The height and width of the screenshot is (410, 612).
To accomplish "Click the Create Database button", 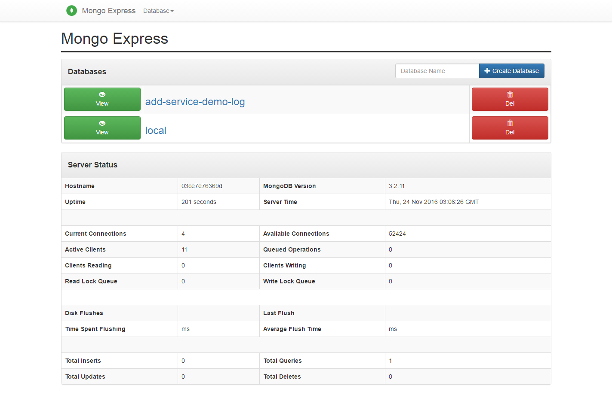I will tap(511, 71).
